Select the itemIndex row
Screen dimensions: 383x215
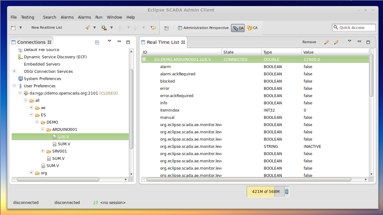coord(255,110)
